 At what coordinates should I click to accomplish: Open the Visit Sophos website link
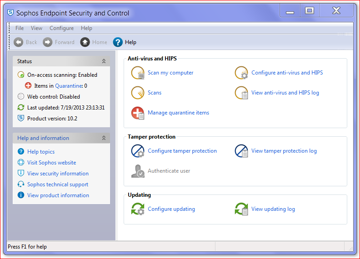52,163
